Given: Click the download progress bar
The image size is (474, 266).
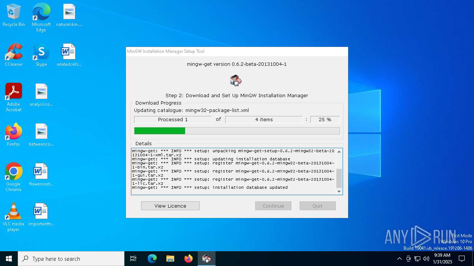Looking at the screenshot, I should pyautogui.click(x=237, y=131).
